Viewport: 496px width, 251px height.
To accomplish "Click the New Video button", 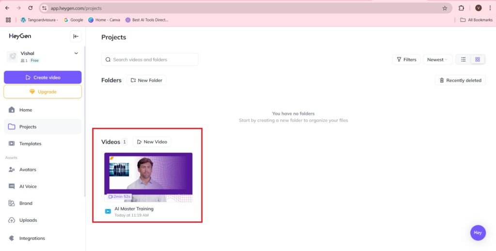I will coord(152,142).
